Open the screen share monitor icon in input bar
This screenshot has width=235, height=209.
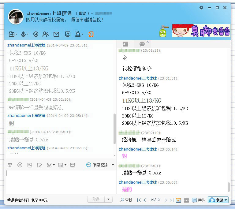[72, 165]
